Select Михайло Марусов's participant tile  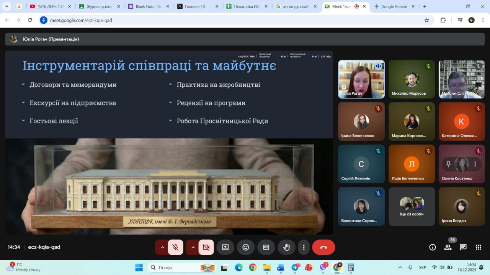click(x=412, y=79)
